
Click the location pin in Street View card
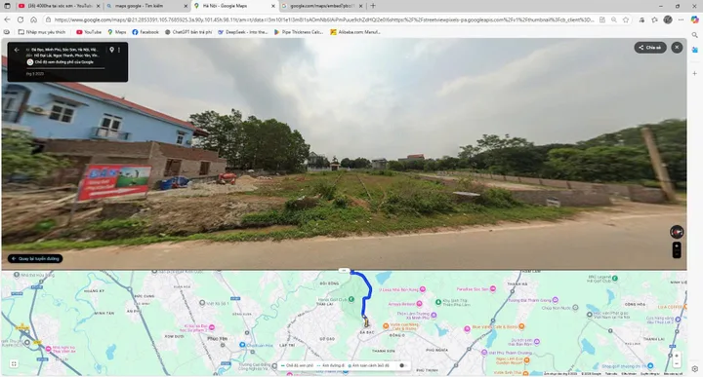(x=111, y=50)
